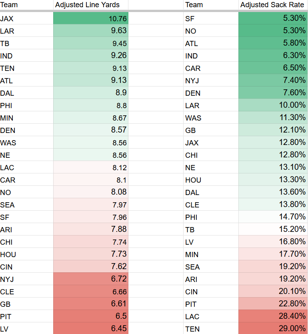Image resolution: width=308 pixels, height=334 pixels.
Task: Select the lowest line yards value 6.45
Action: [x=90, y=329]
